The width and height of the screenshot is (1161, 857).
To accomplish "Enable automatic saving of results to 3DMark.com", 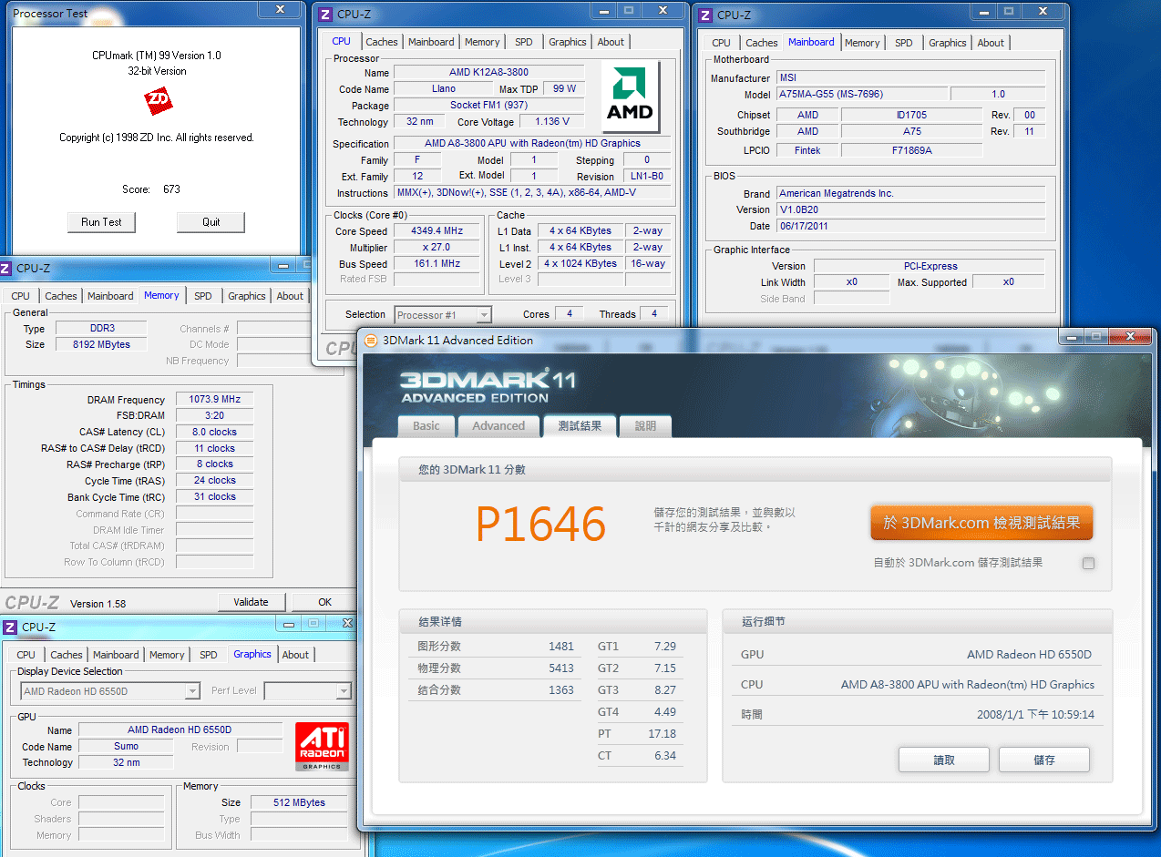I will pyautogui.click(x=1088, y=563).
